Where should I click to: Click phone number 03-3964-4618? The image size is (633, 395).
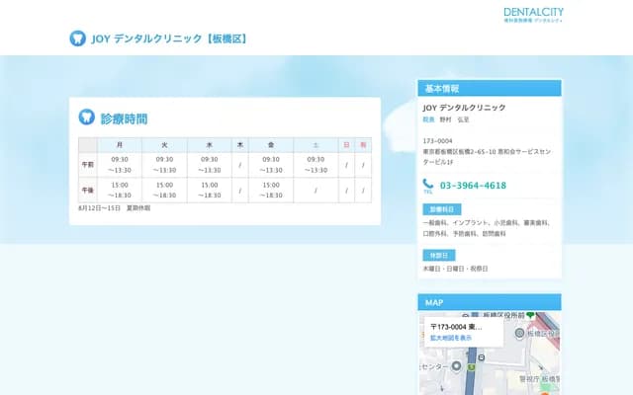pyautogui.click(x=473, y=186)
